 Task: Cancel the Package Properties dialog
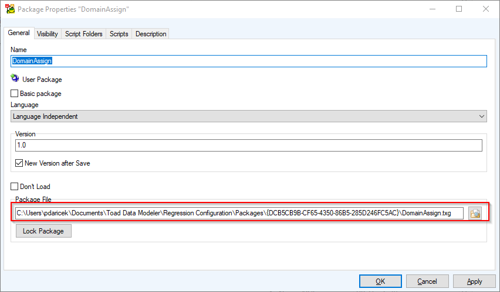point(427,281)
